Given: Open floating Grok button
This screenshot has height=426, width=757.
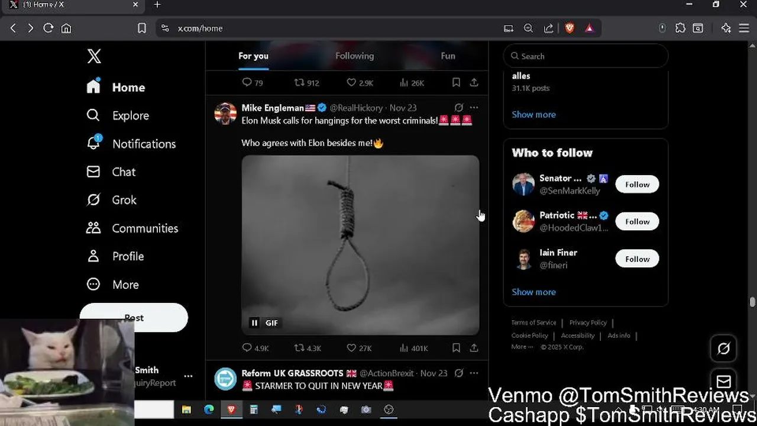Looking at the screenshot, I should (x=723, y=349).
